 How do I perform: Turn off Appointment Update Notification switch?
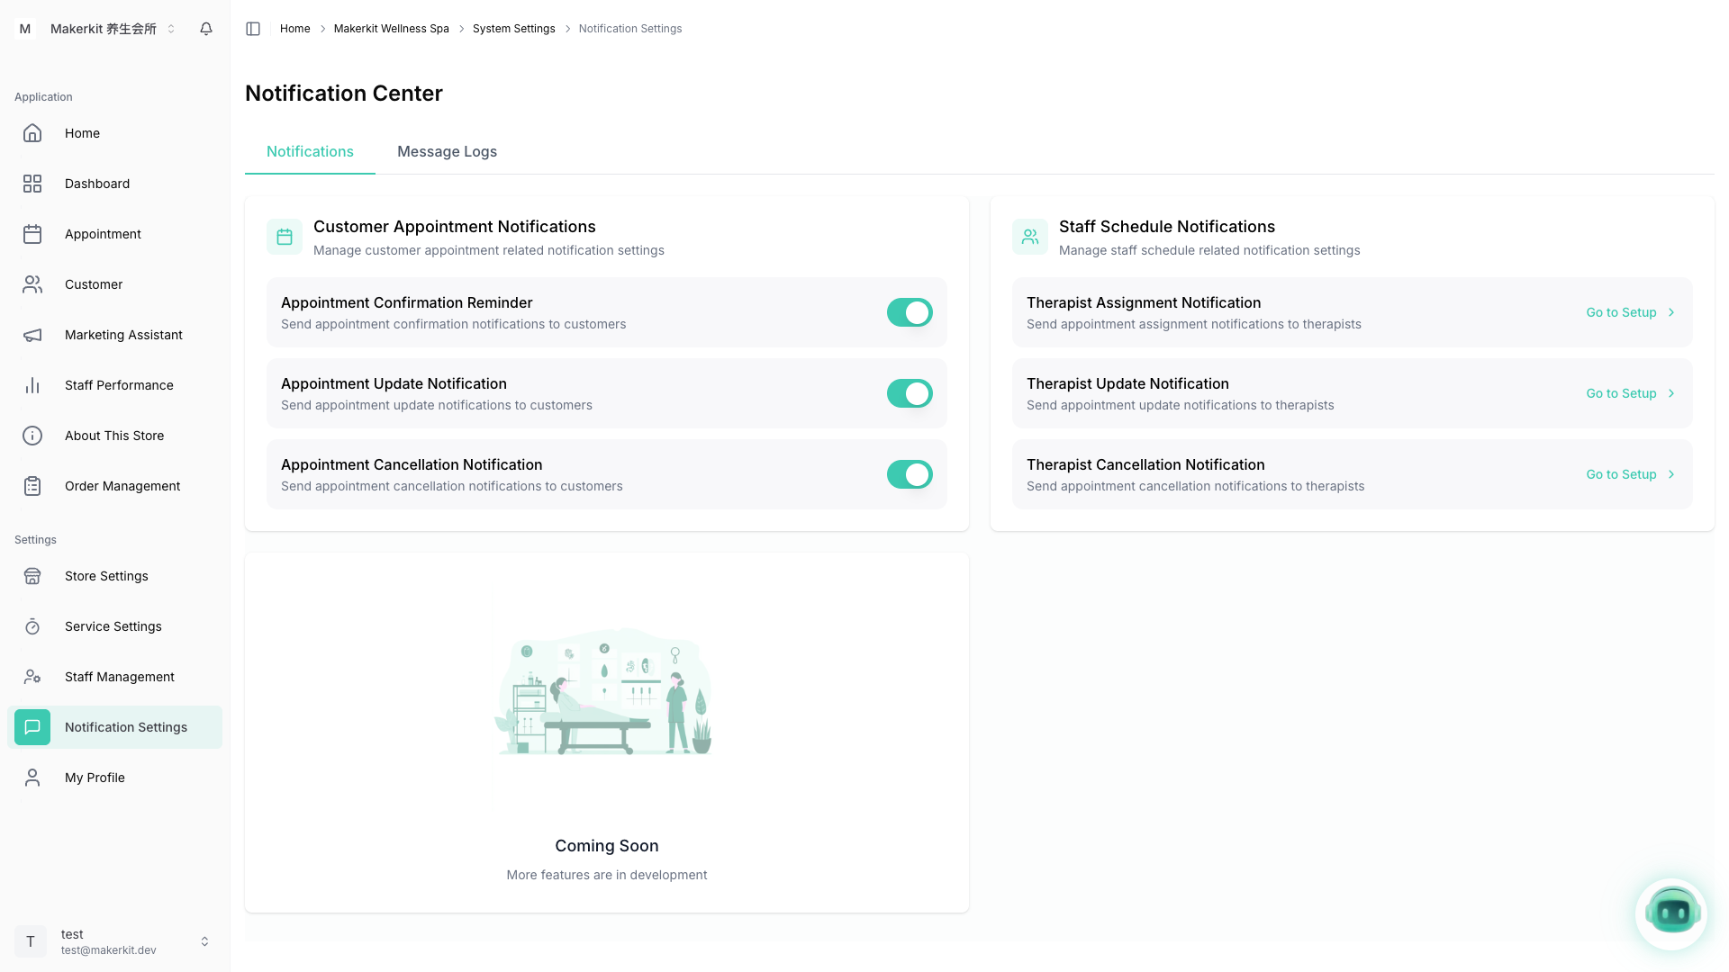click(910, 393)
